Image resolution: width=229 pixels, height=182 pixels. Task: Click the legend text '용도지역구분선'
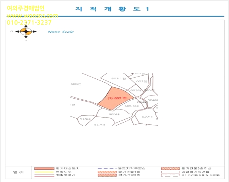pyautogui.click(x=132, y=168)
